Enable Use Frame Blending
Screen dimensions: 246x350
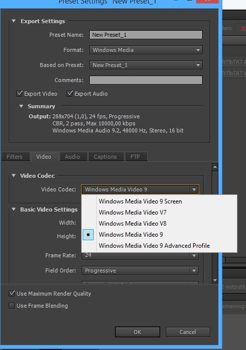tap(12, 306)
